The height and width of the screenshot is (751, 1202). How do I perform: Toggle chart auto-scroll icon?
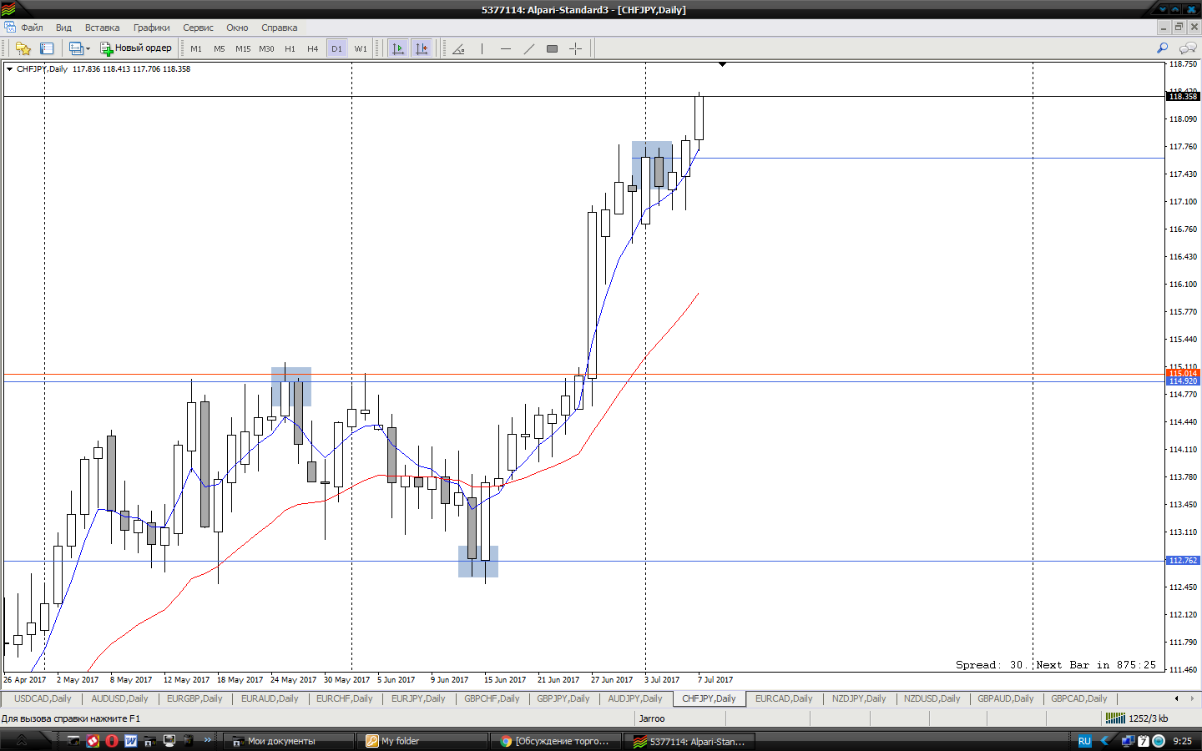(398, 48)
